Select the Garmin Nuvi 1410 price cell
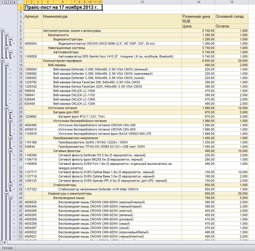255x251 pixels. tap(198, 56)
